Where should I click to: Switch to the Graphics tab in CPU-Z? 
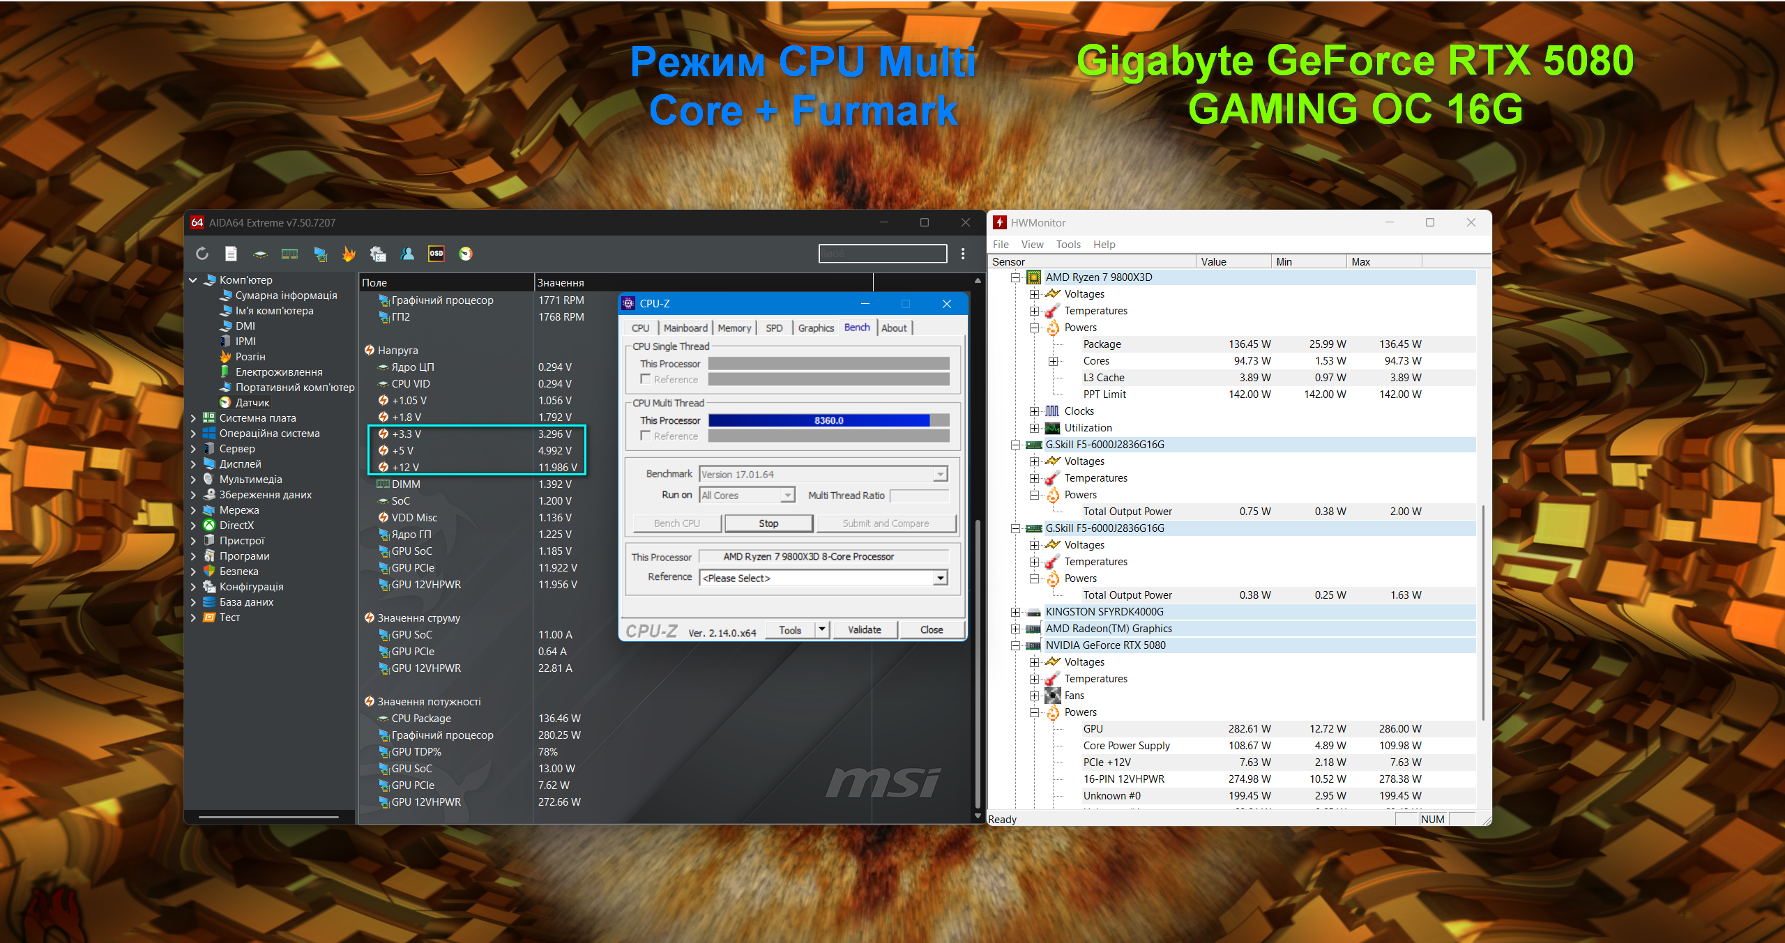point(816,328)
